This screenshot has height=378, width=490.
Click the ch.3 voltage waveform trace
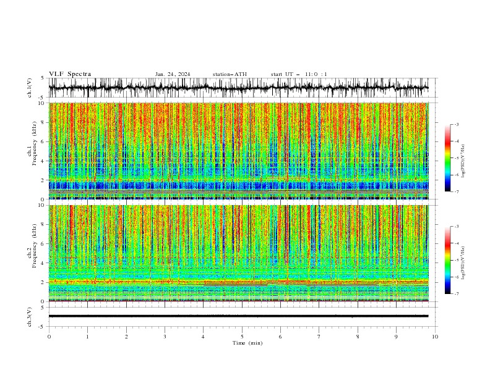click(x=238, y=316)
